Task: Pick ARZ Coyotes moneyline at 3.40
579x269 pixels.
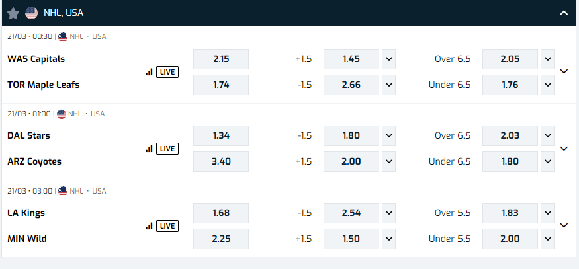Action: (221, 162)
